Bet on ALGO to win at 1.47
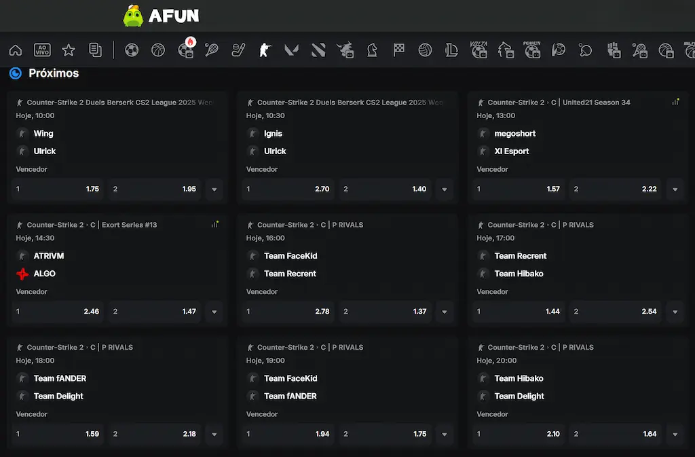Viewport: 695px width, 457px height. click(x=155, y=311)
